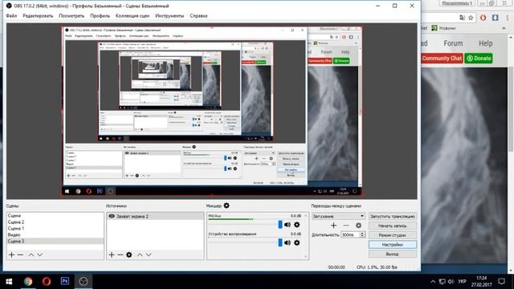Move scene up in Сцены list
This screenshot has width=514, height=289.
[31, 254]
